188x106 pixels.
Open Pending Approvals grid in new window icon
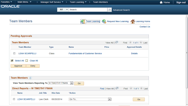pyautogui.click(x=117, y=42)
